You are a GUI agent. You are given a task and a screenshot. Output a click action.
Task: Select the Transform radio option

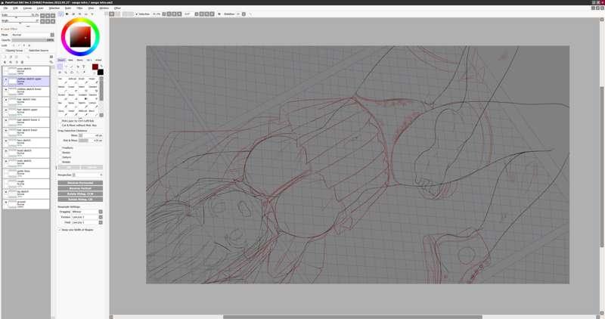(x=60, y=147)
